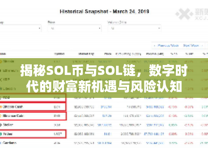Select Tether circulating supply value
This screenshot has height=156, width=208.
pos(131,134)
